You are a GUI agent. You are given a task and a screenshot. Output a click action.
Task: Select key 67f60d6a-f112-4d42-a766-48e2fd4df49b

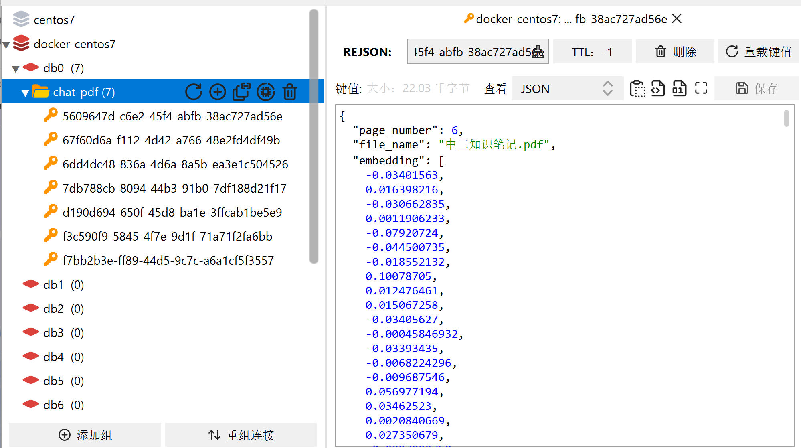coord(171,140)
